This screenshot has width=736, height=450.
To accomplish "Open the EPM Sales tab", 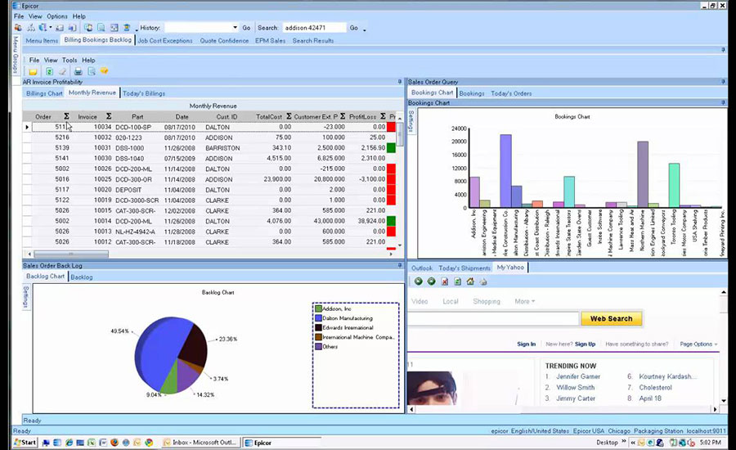I will click(x=271, y=41).
